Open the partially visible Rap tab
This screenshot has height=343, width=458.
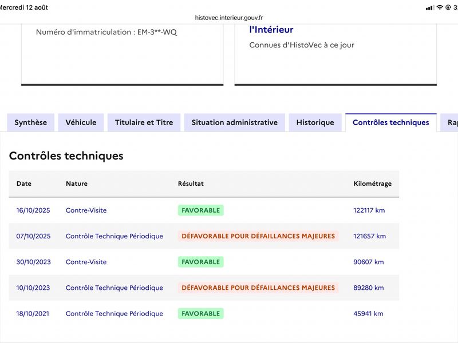[450, 122]
